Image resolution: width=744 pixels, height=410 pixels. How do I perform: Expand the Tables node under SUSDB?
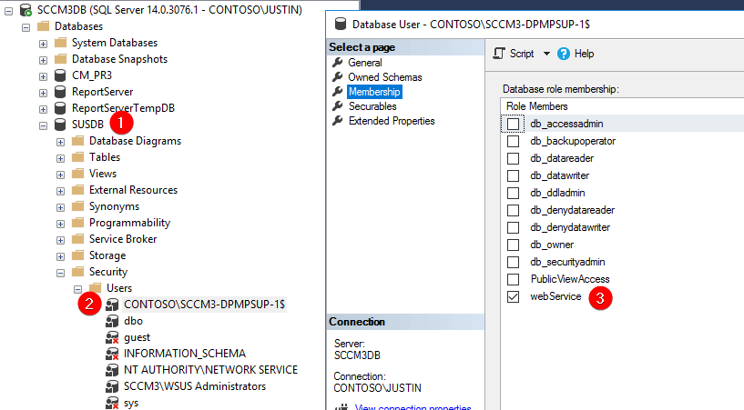61,158
